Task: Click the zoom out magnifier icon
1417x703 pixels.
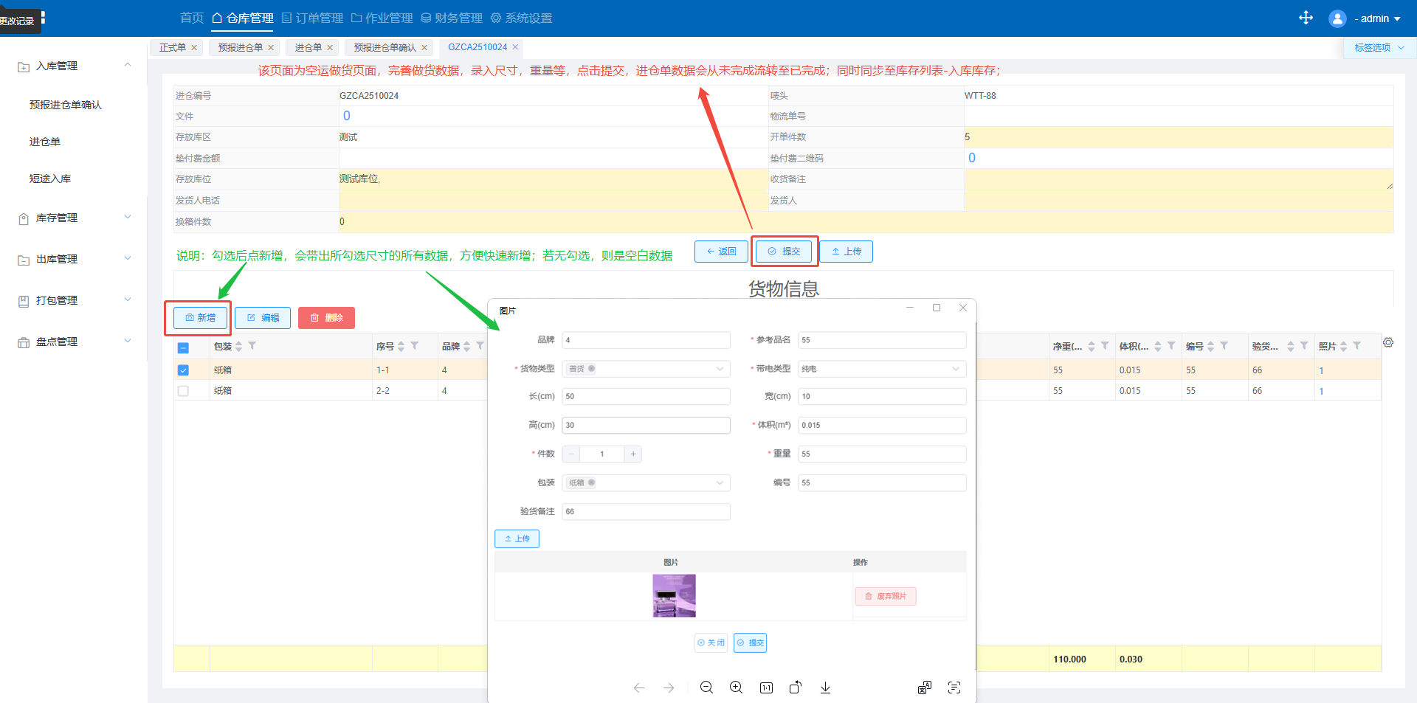Action: pos(706,688)
